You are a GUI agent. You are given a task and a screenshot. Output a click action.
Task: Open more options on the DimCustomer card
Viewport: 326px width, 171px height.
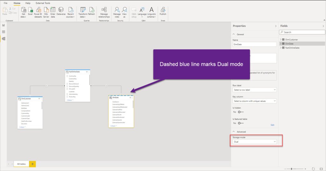point(41,99)
